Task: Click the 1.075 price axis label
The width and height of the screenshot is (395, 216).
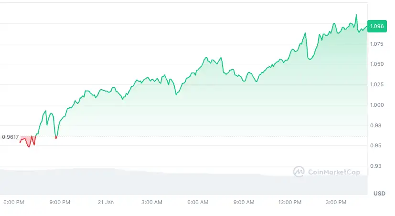Action: [376, 44]
